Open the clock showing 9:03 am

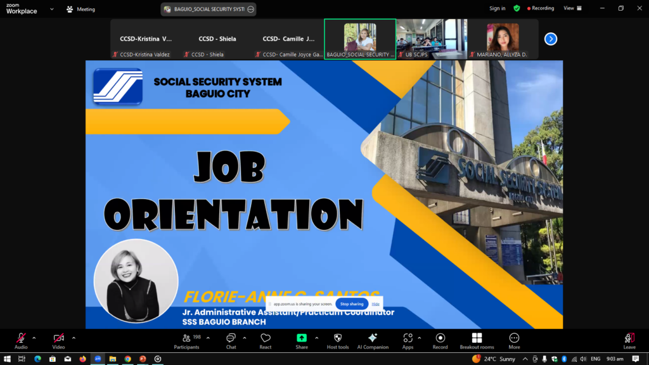(x=615, y=359)
